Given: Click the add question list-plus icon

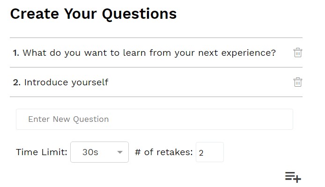Looking at the screenshot, I should (293, 177).
